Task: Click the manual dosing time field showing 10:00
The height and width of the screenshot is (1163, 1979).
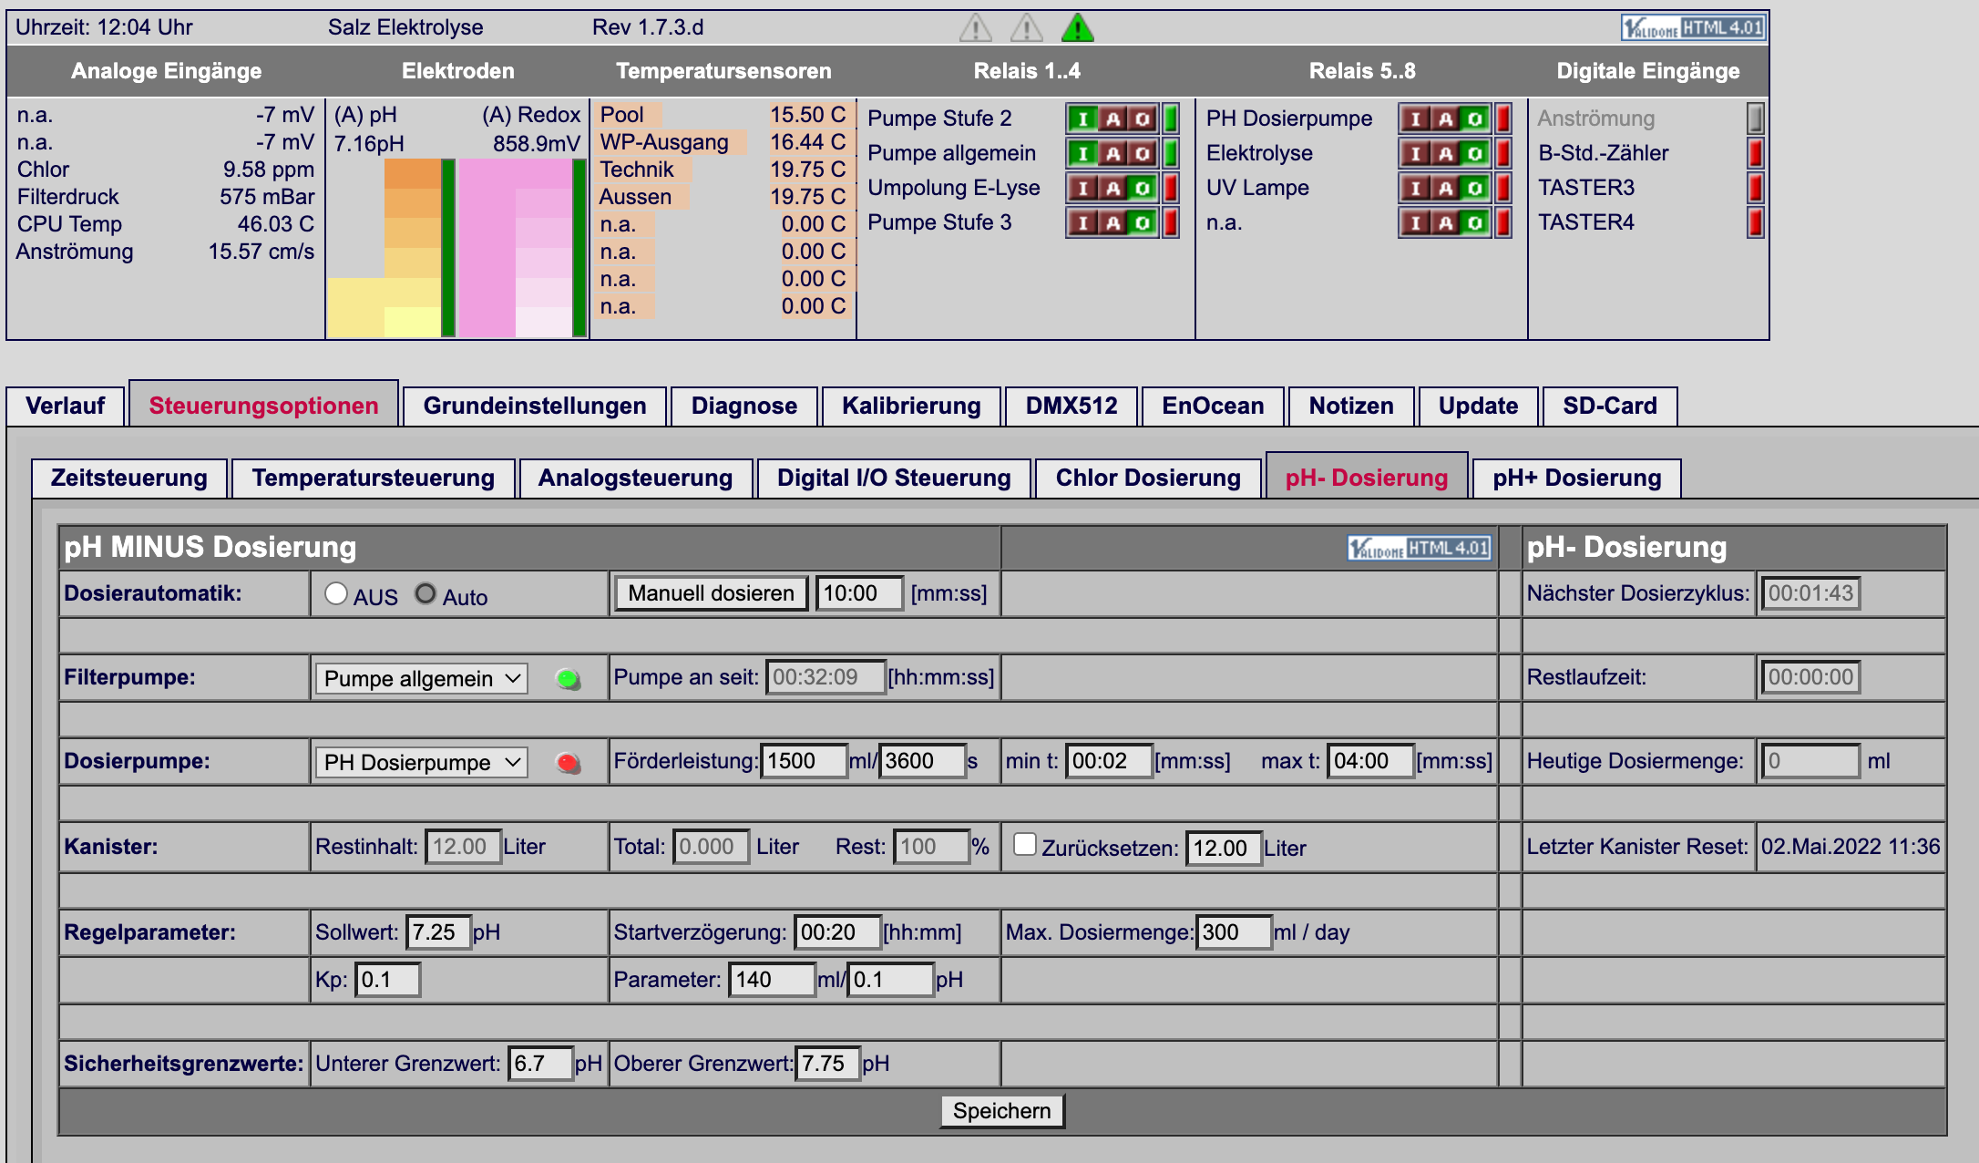Action: pyautogui.click(x=859, y=594)
